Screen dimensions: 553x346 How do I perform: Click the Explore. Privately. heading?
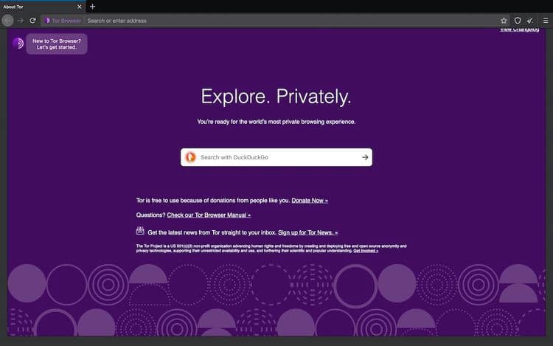pos(276,97)
